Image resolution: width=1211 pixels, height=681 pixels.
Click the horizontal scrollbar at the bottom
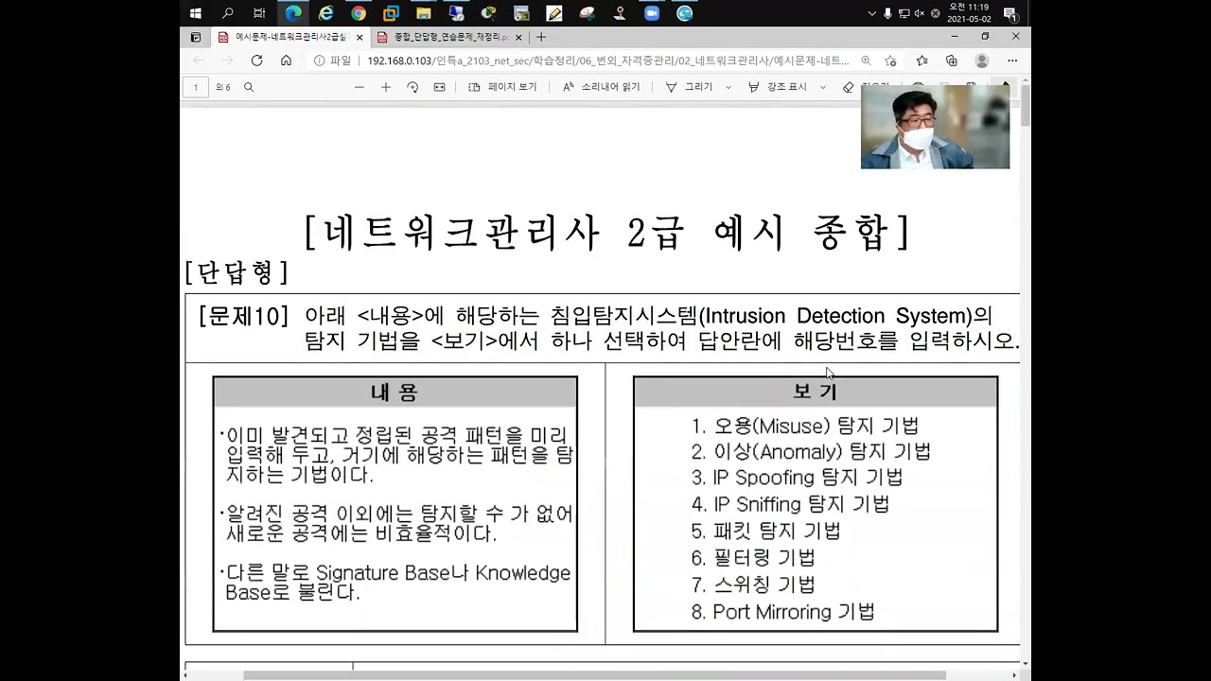[595, 675]
